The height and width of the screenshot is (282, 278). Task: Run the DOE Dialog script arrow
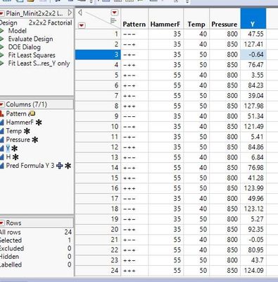coord(2,47)
